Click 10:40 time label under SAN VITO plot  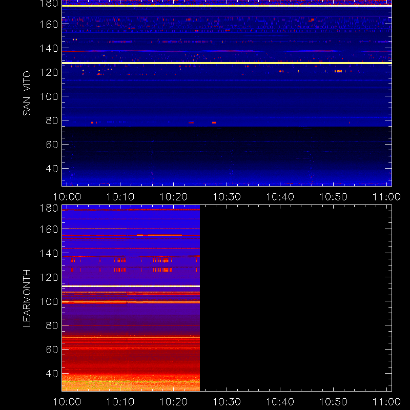point(280,197)
